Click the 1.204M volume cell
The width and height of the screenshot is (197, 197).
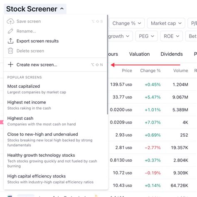point(180,84)
